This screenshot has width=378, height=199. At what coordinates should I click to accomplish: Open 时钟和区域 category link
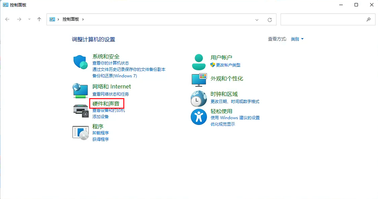[x=224, y=94]
